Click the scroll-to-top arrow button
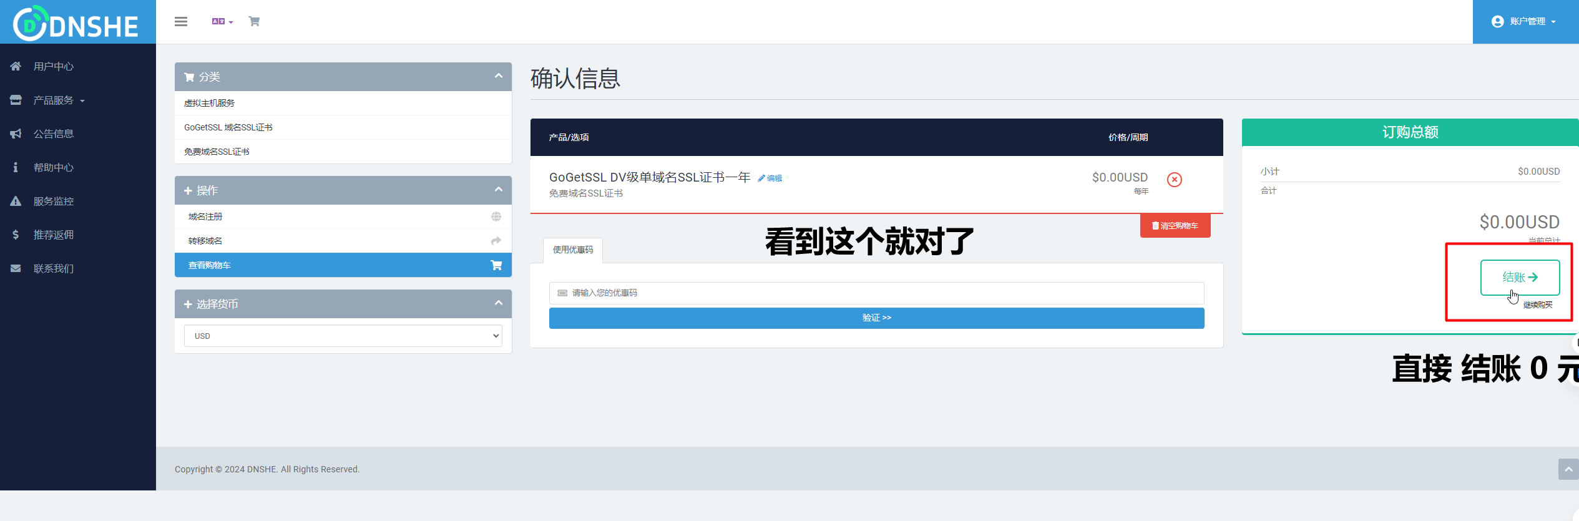Viewport: 1579px width, 521px height. (x=1568, y=469)
